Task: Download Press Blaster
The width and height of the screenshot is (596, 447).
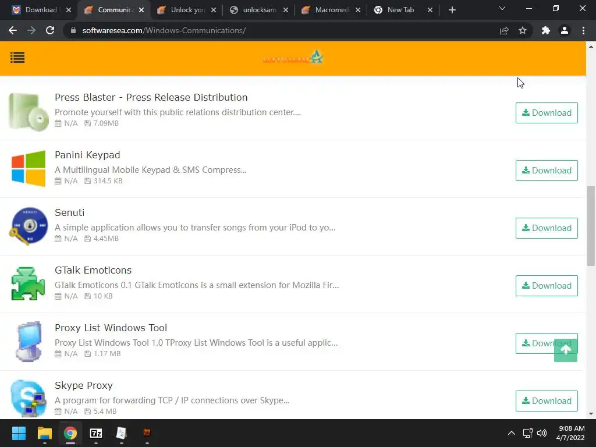Action: 547,113
